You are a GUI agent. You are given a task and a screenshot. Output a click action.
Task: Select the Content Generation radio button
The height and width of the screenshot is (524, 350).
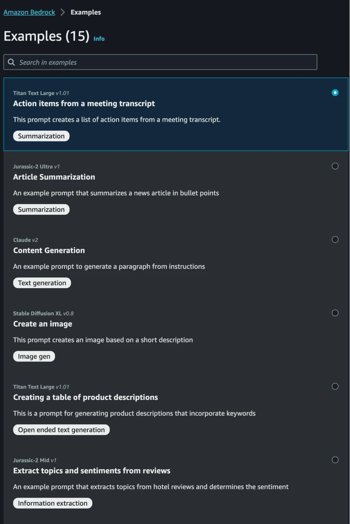point(335,239)
